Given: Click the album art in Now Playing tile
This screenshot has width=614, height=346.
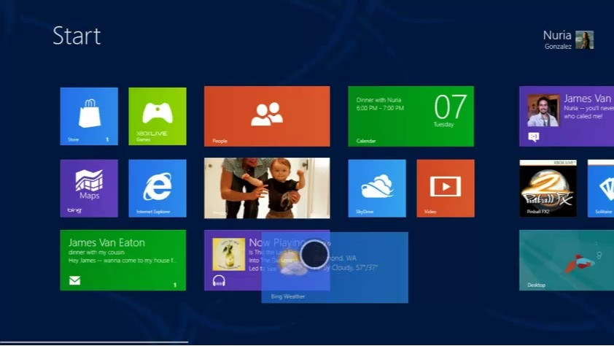Looking at the screenshot, I should tap(229, 254).
